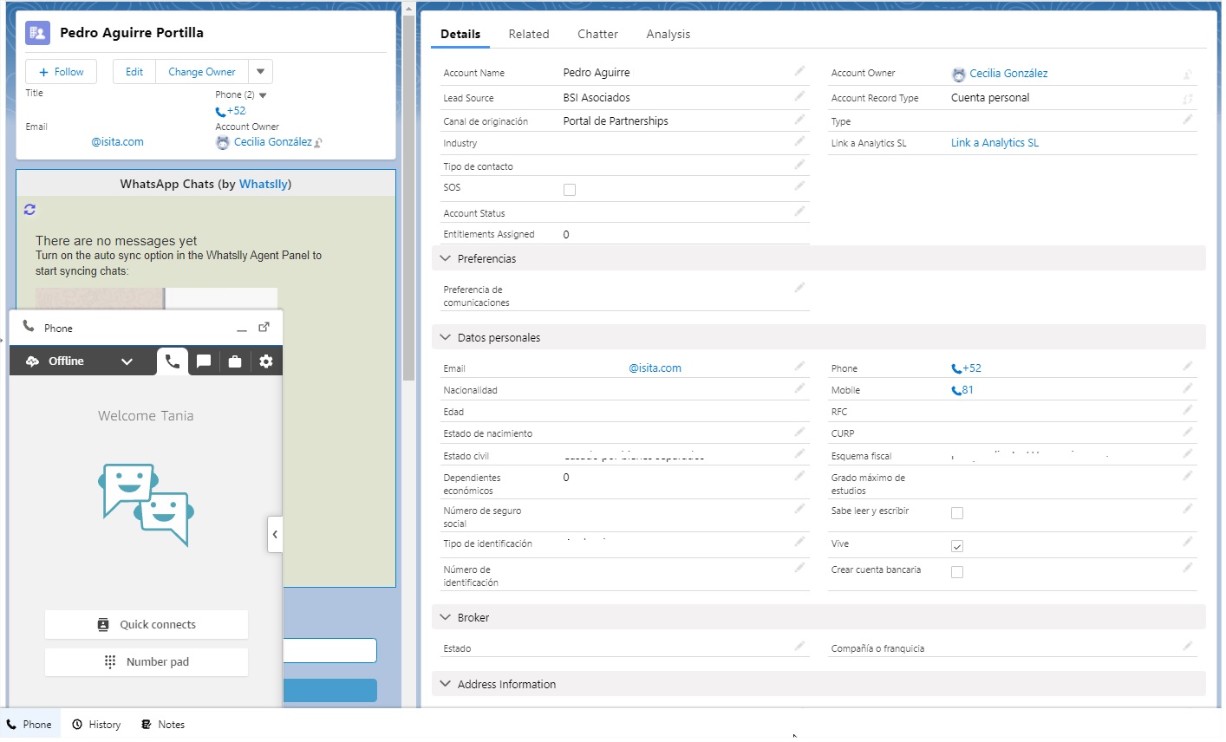Open the more actions dropdown next to Change Owner

point(261,72)
